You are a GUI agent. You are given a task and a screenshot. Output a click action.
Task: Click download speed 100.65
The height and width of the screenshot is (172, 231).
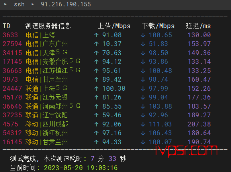pos(161,35)
